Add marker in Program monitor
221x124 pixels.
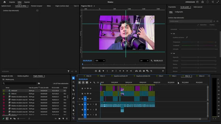tap(103, 71)
